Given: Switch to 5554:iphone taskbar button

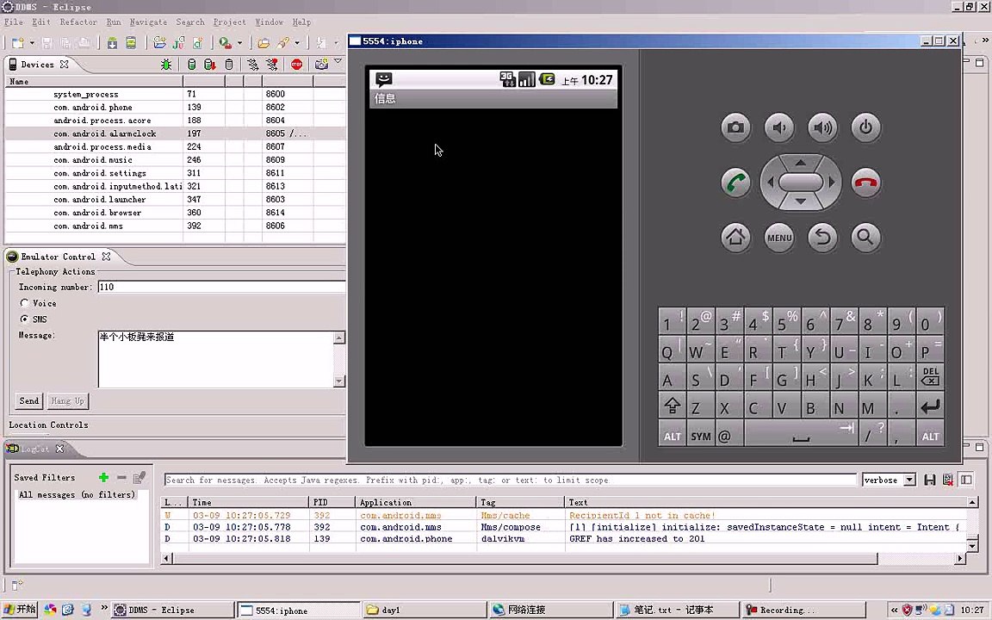Looking at the screenshot, I should click(x=298, y=611).
